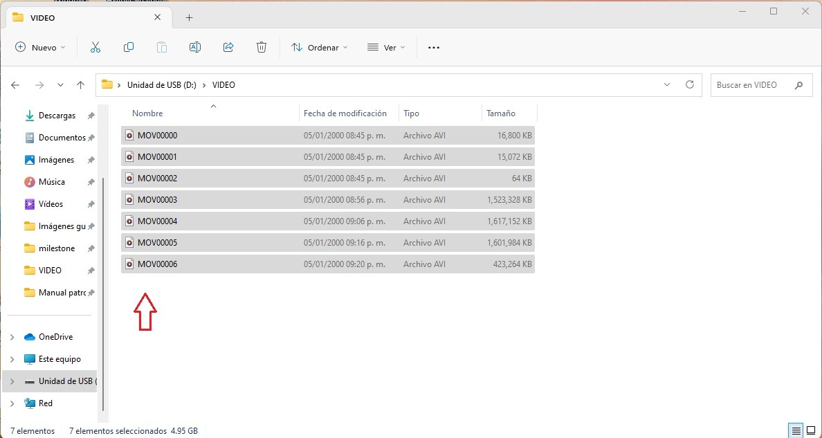Switch to details view icon in status bar
This screenshot has width=822, height=438.
(796, 431)
